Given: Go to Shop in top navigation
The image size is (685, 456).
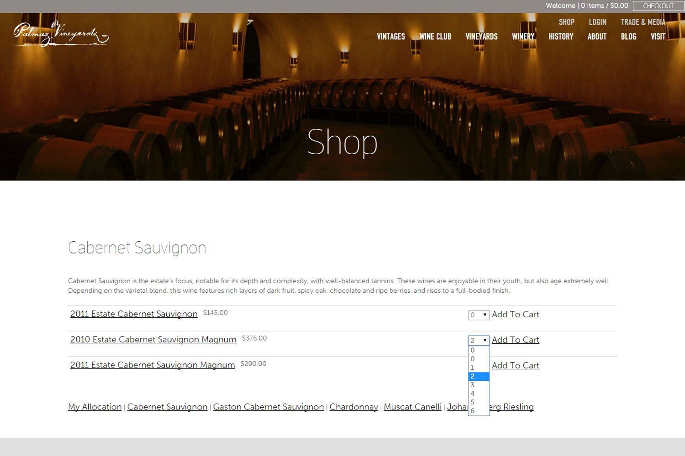Looking at the screenshot, I should pos(566,22).
